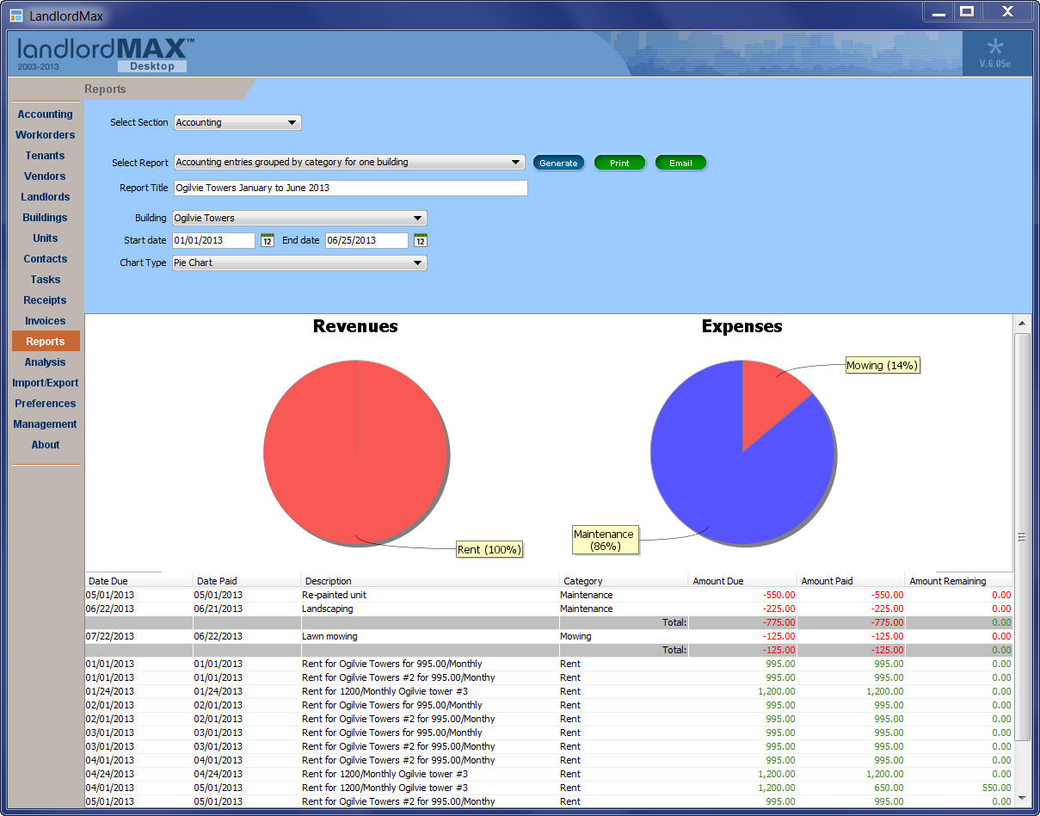1040x816 pixels.
Task: Go to the Accounting section
Action: click(x=46, y=114)
